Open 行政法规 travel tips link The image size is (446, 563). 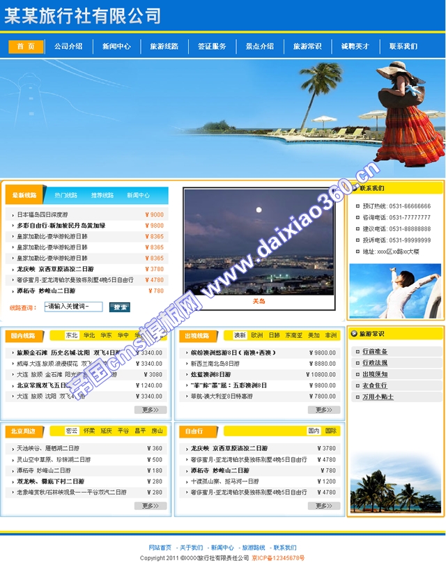pos(375,363)
